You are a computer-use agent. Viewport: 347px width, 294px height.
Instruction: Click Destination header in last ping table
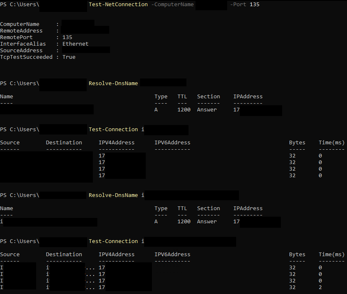(x=64, y=255)
